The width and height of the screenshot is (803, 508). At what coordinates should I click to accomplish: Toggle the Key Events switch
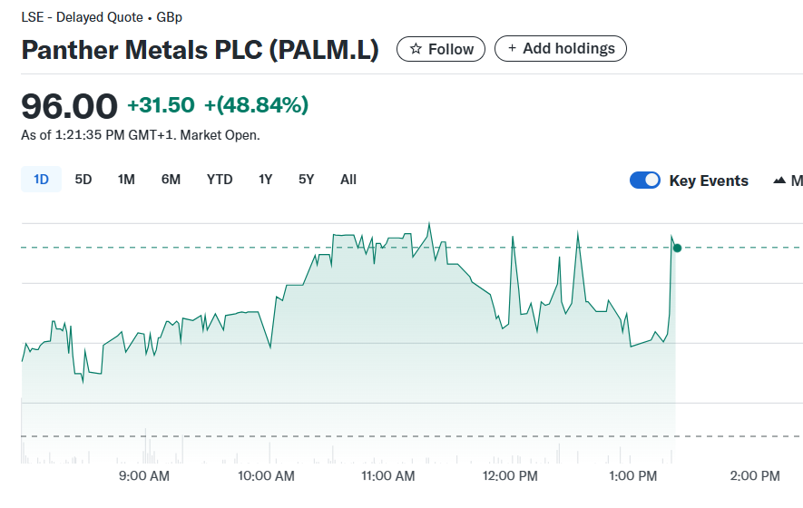(645, 181)
